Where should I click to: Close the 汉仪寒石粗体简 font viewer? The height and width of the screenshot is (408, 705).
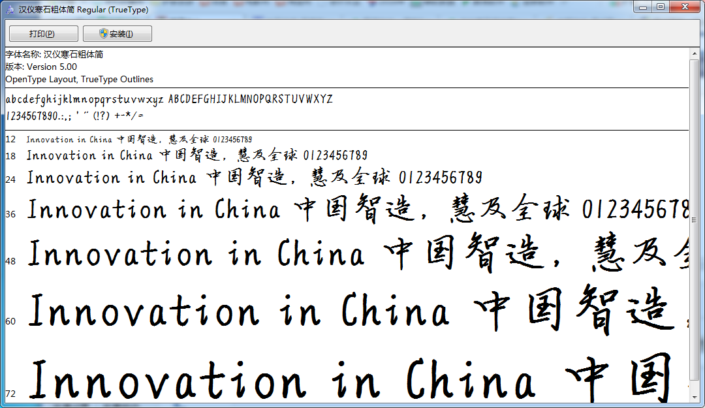[x=684, y=7]
